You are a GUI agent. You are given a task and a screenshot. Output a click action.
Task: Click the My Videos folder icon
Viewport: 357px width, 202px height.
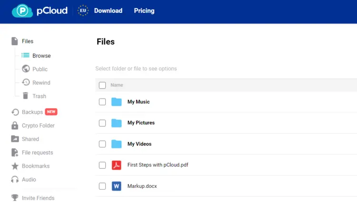116,144
